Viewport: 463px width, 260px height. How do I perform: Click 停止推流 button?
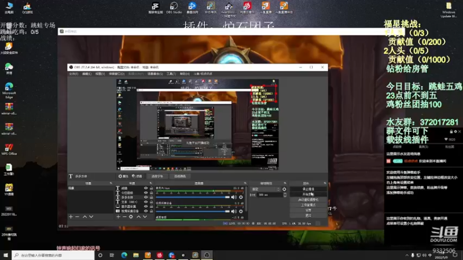pos(308,189)
